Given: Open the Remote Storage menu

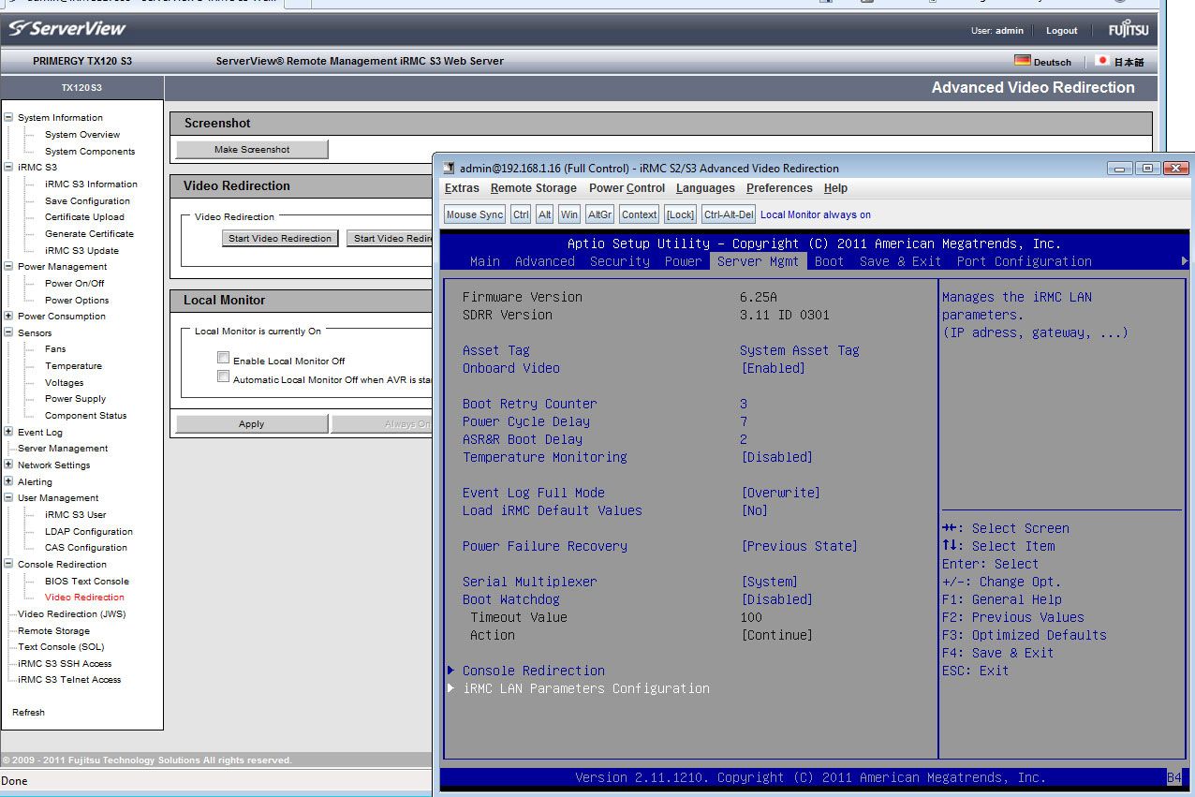Looking at the screenshot, I should click(534, 188).
